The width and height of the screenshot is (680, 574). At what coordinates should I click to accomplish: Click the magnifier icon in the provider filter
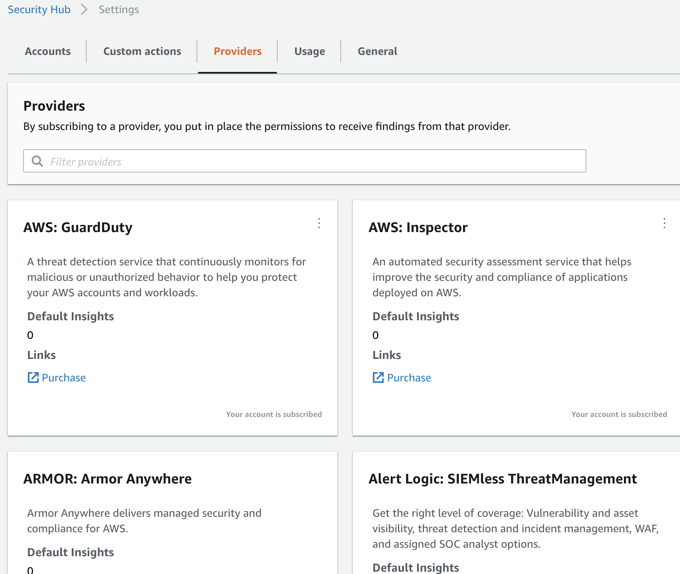point(37,161)
